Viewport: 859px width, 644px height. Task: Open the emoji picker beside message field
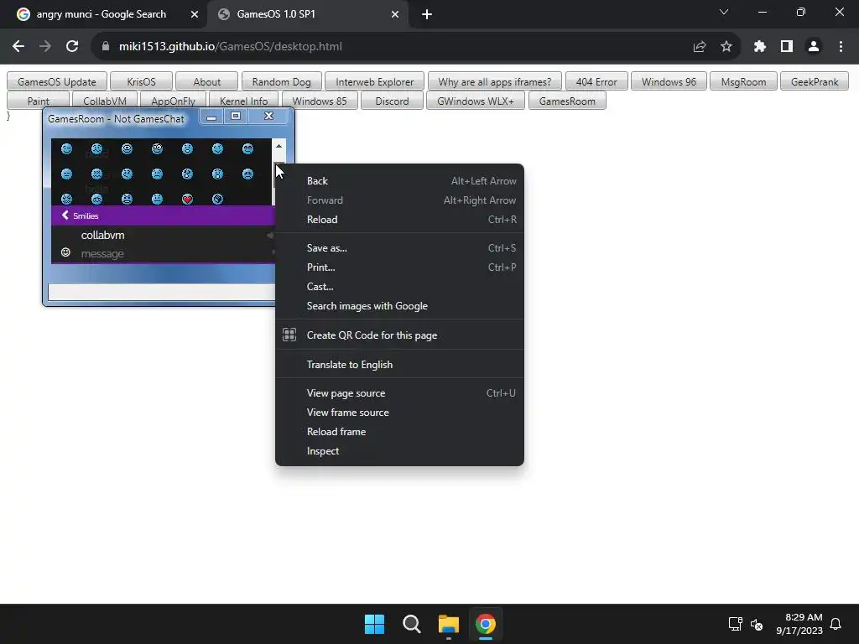[x=65, y=252]
